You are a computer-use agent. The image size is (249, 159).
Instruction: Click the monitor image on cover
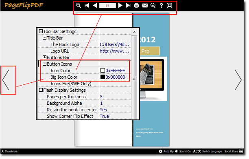[x=152, y=79]
